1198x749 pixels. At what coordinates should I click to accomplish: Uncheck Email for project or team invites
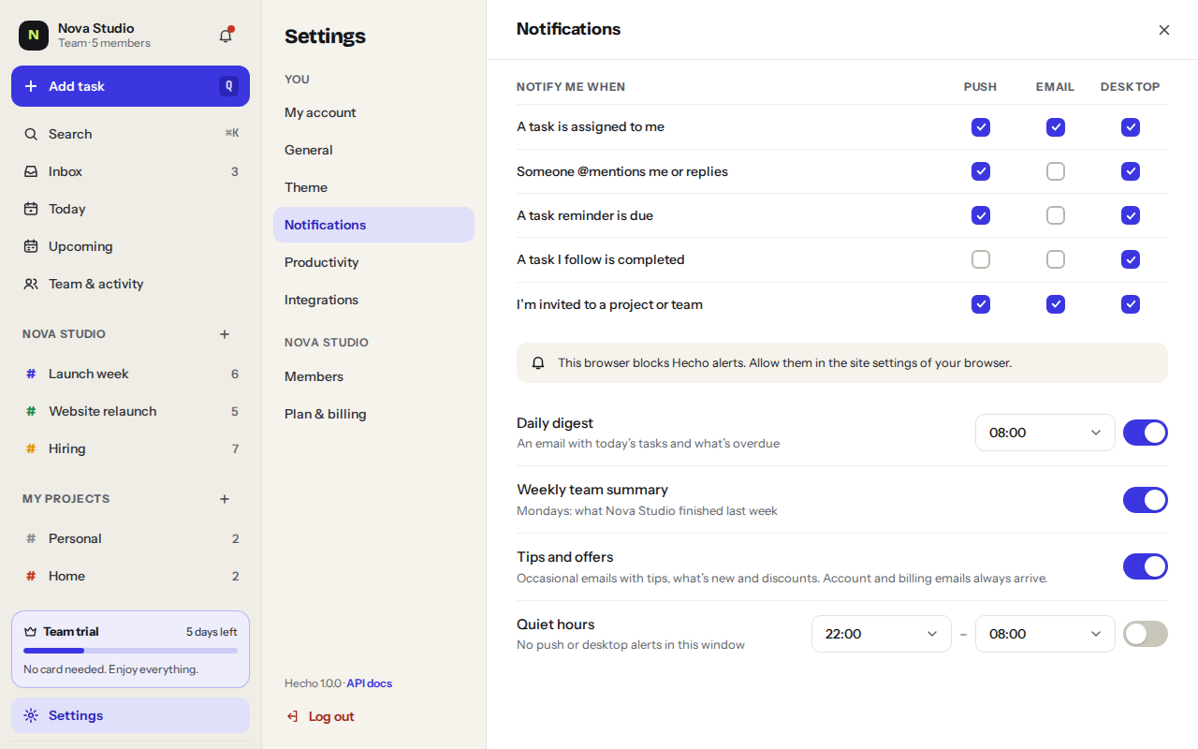[1056, 304]
